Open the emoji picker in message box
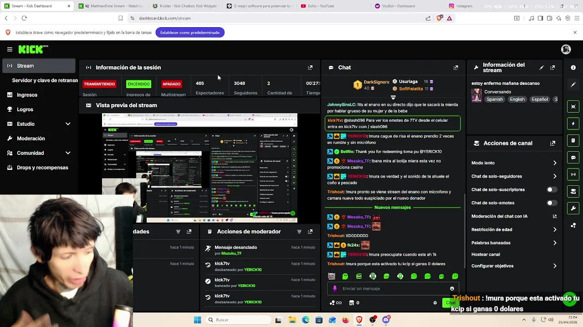583x327 pixels. 452,288
